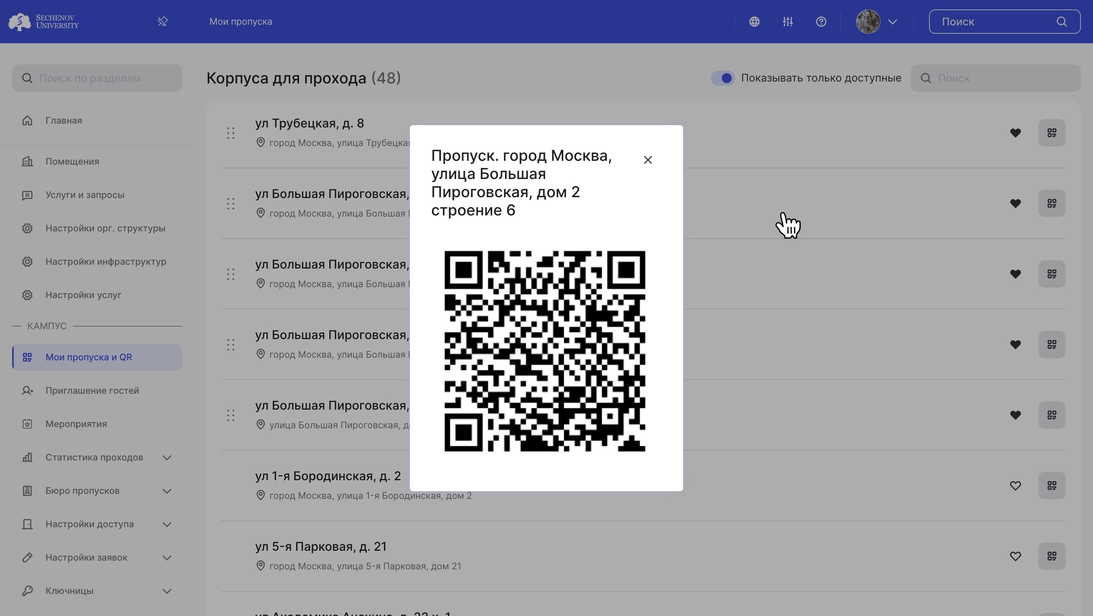Expand Ключницы chevron
The height and width of the screenshot is (616, 1093).
click(167, 591)
